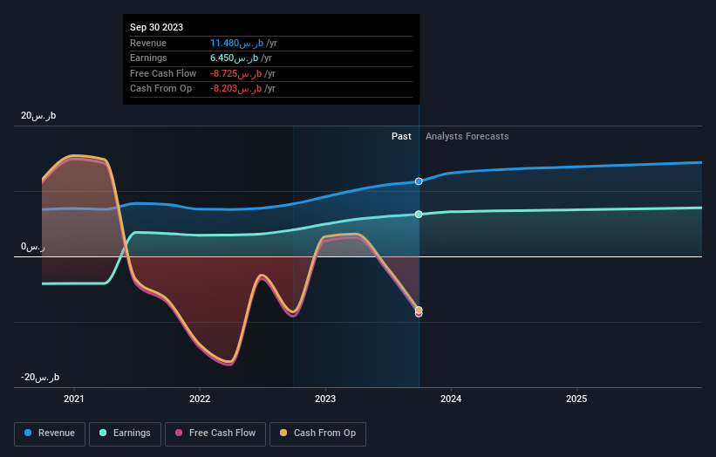Viewport: 716px width, 457px height.
Task: Click the -20 billion y-axis label
Action: (x=40, y=377)
